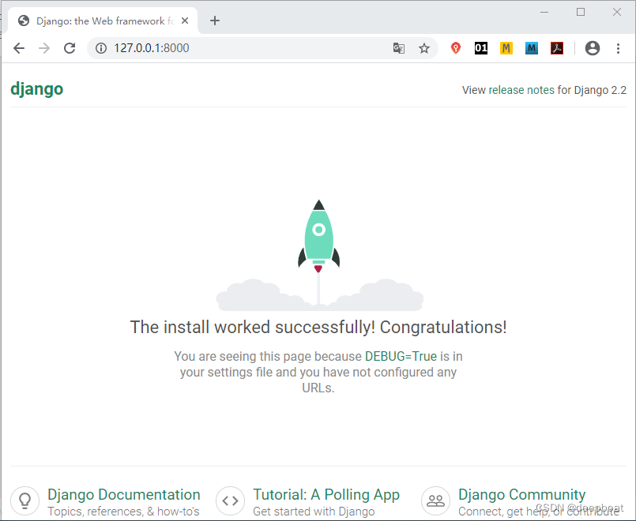Image resolution: width=636 pixels, height=521 pixels.
Task: Click the rocket illustration
Action: 319,255
